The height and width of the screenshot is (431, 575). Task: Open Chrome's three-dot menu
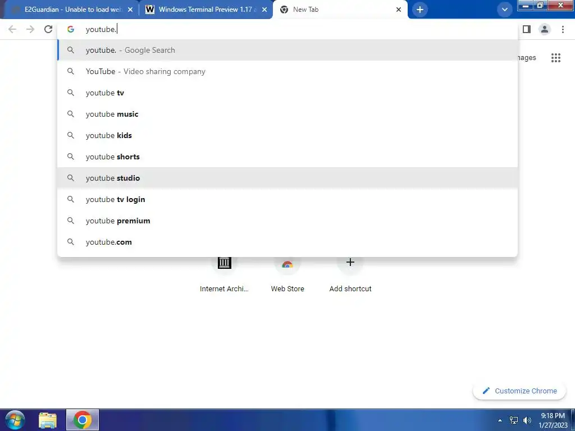click(x=563, y=29)
